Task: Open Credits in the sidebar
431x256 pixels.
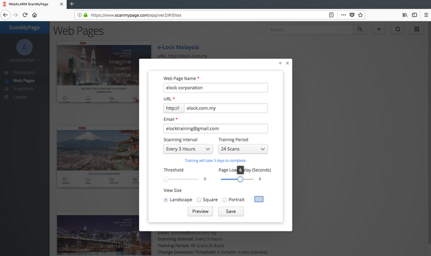Action: click(x=20, y=97)
